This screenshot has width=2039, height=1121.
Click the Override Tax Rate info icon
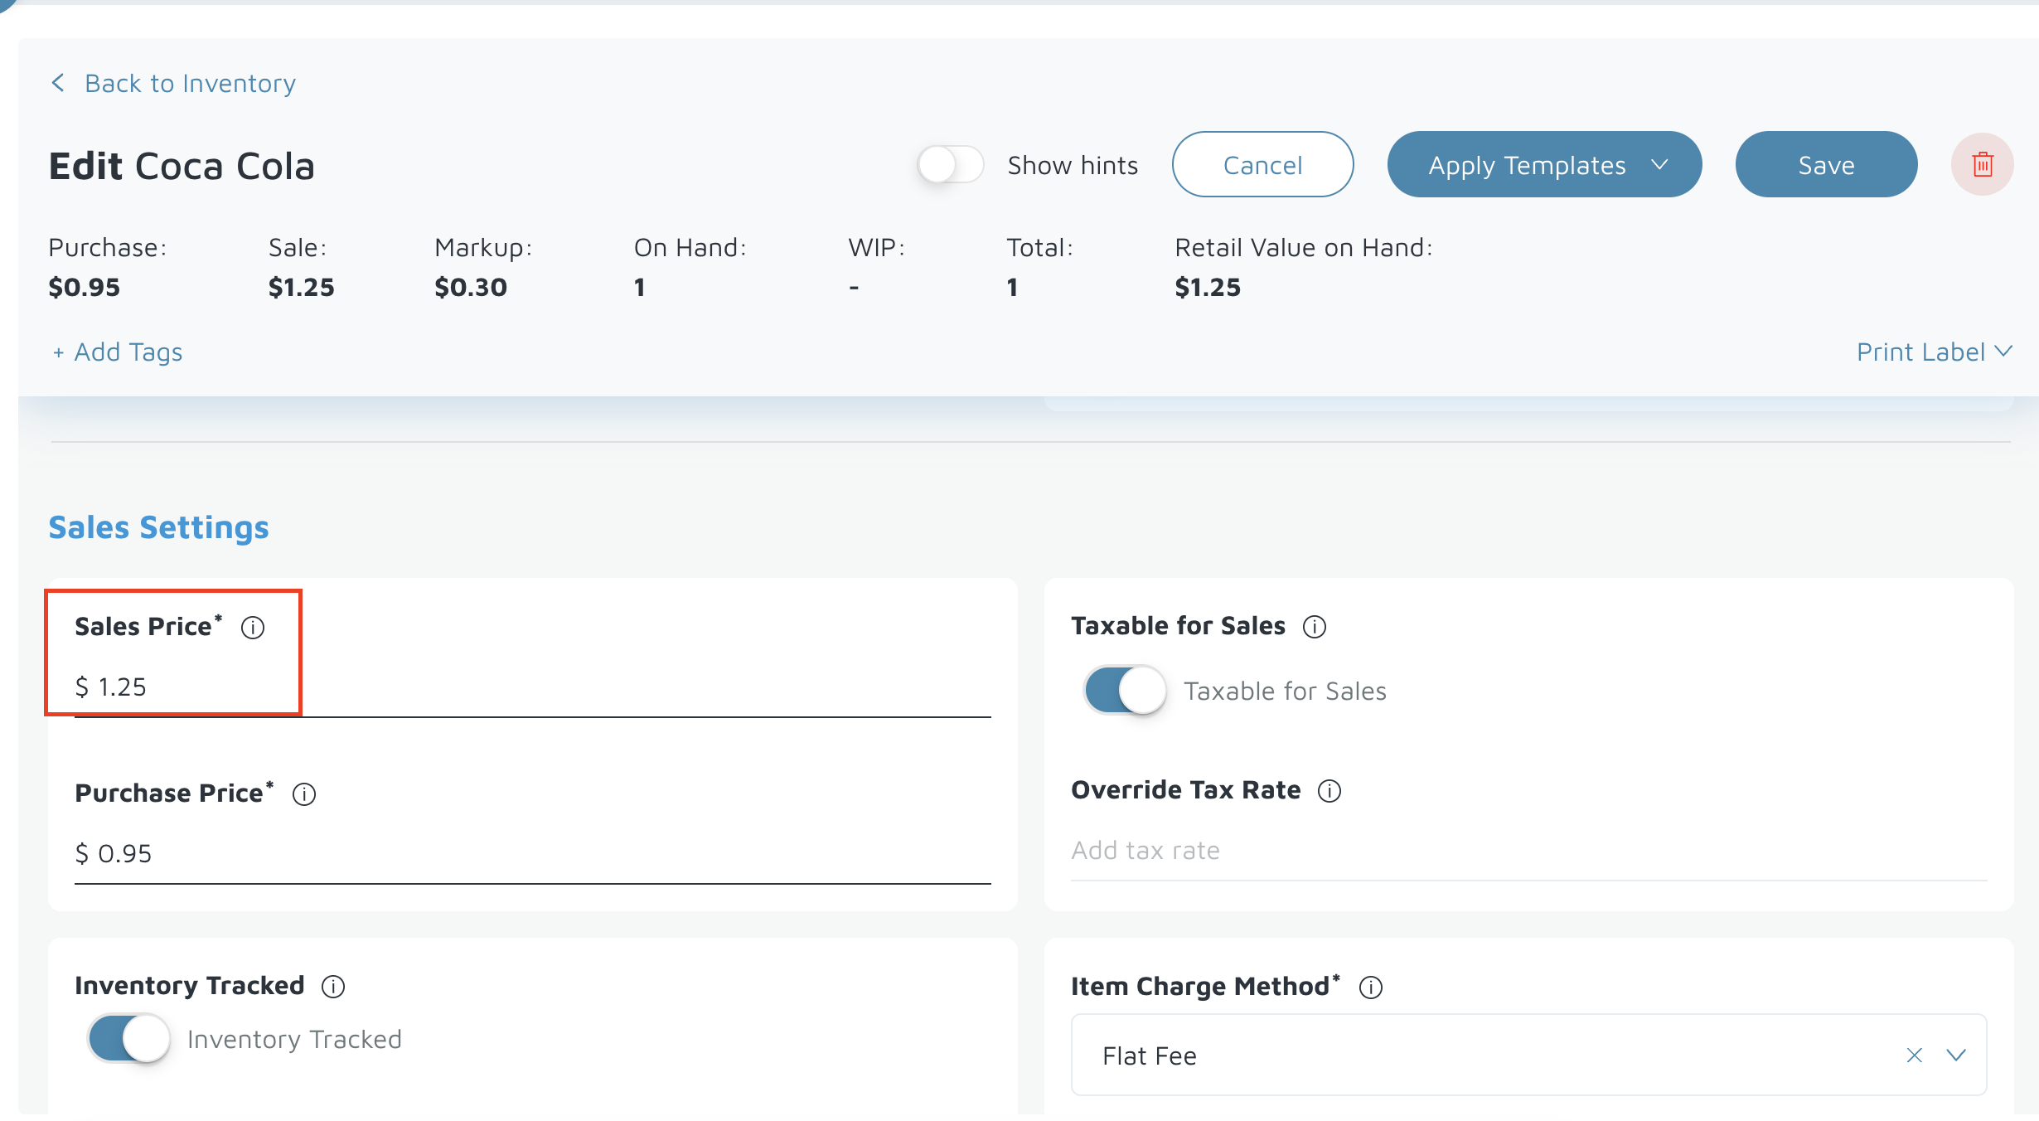(x=1329, y=791)
